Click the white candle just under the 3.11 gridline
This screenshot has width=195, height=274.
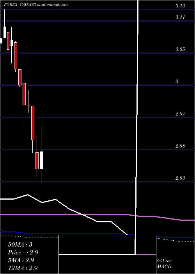tap(5, 32)
